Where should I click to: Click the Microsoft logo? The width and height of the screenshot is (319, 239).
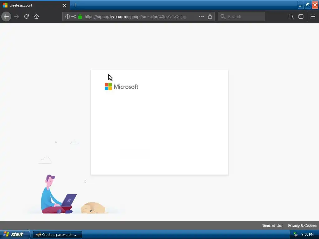point(121,87)
